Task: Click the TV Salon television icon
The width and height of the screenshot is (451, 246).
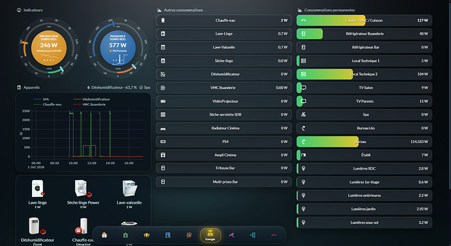Action: pos(303,87)
